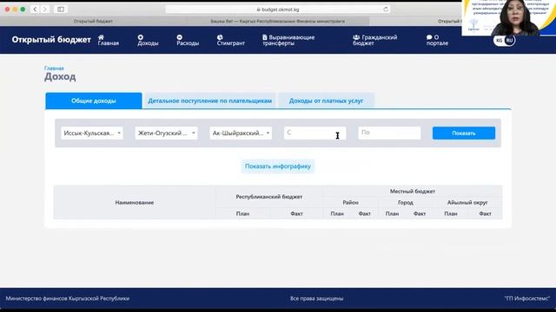
Task: Click the Айылный округ sub-header
Action: point(467,202)
